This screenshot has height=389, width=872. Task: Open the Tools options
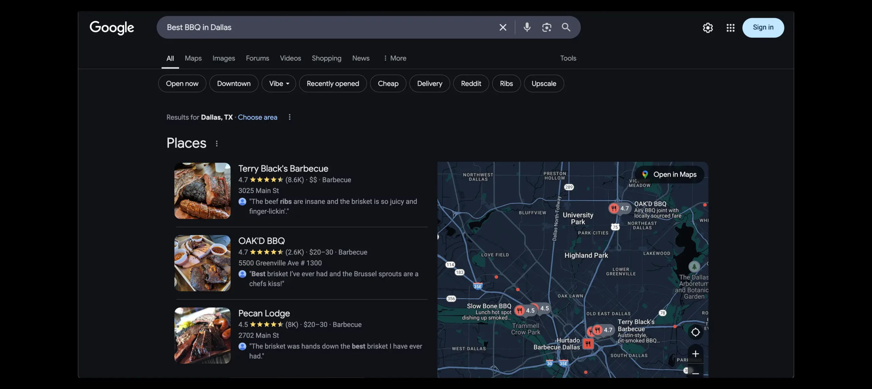tap(568, 58)
